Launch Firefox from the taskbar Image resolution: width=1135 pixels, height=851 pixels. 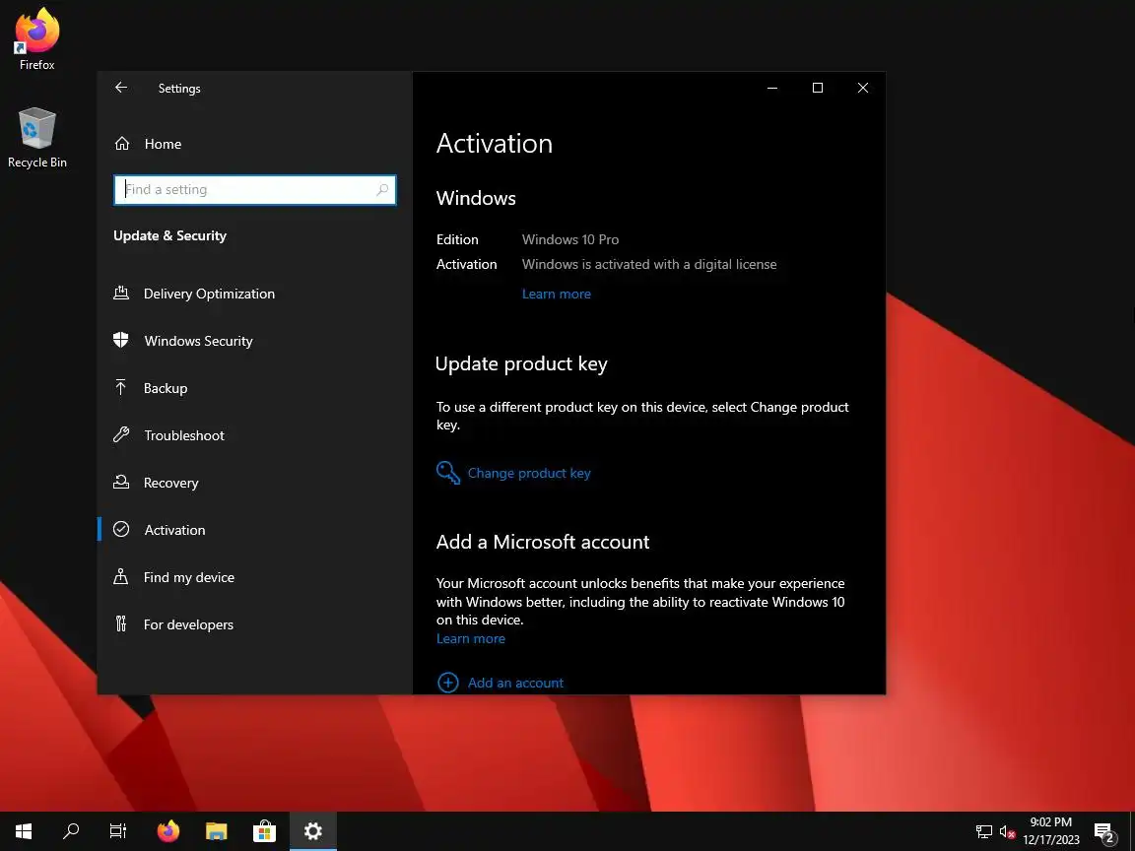pyautogui.click(x=167, y=831)
